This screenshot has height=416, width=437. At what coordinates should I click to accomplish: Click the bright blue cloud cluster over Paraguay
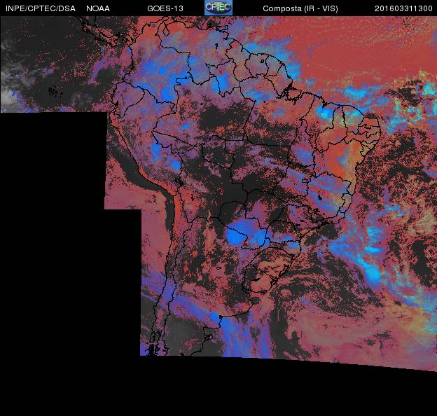(x=242, y=233)
